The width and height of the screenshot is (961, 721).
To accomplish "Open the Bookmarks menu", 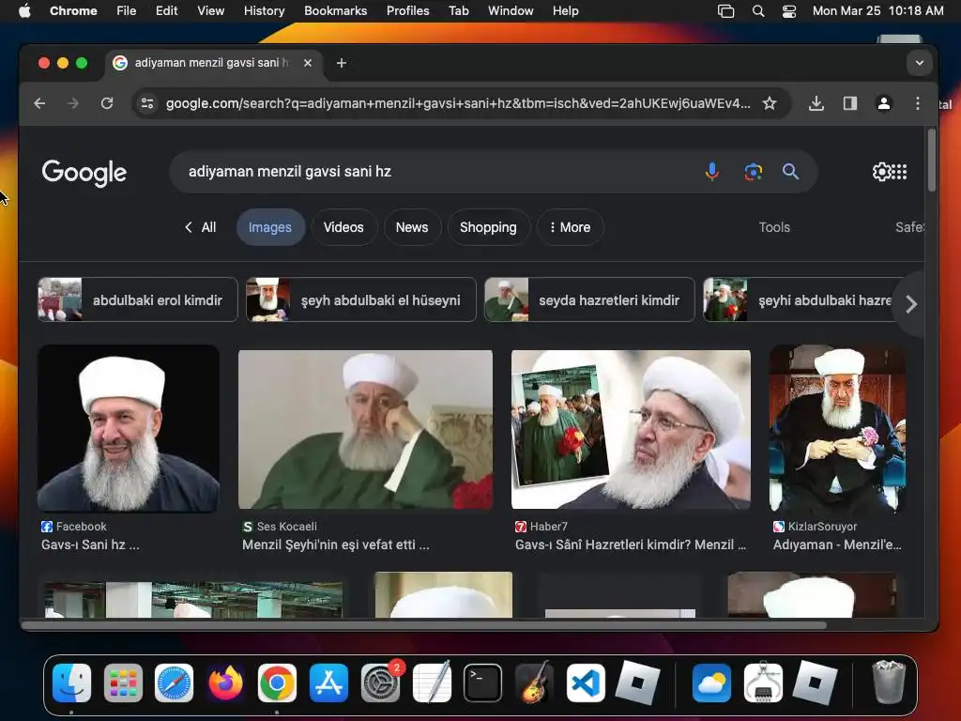I will pyautogui.click(x=336, y=11).
